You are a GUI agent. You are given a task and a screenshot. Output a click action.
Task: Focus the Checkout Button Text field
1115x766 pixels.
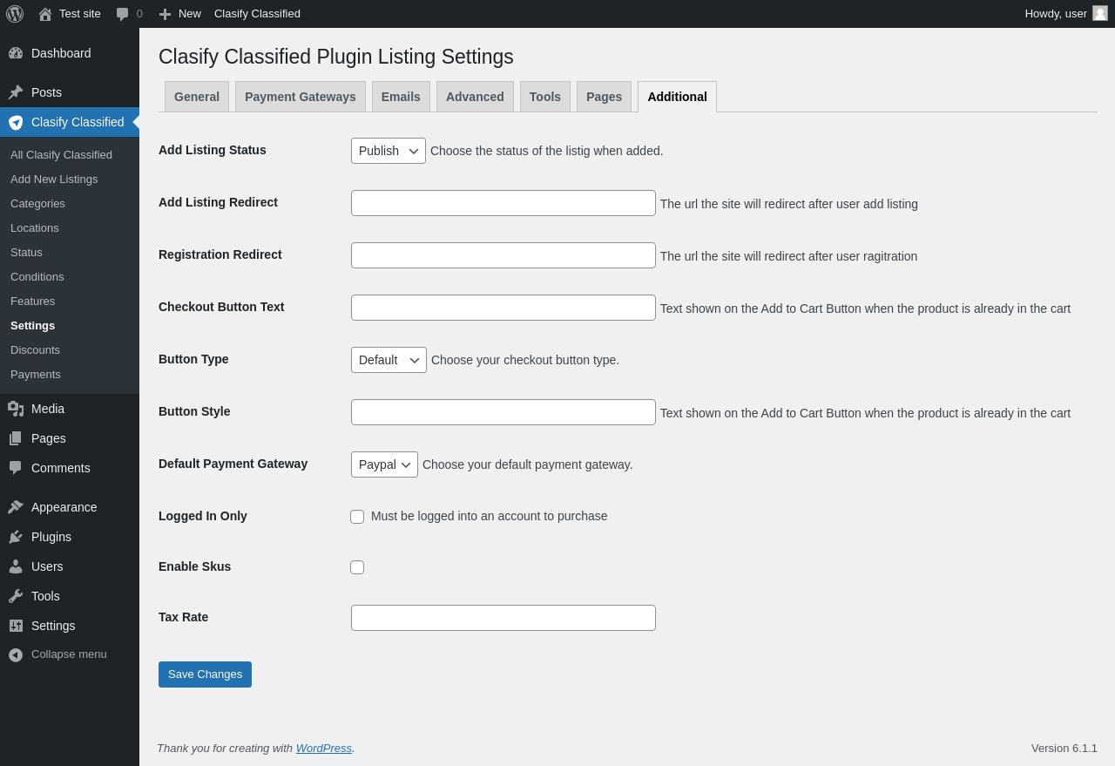pos(503,308)
